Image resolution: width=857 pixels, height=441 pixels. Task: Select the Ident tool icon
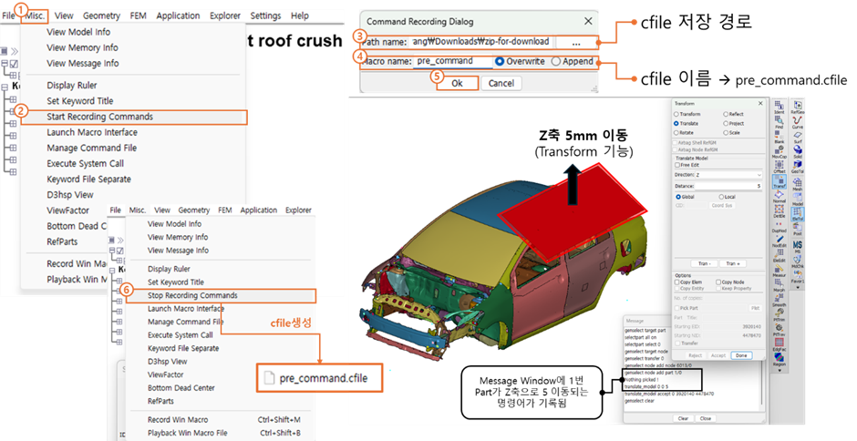tap(779, 107)
